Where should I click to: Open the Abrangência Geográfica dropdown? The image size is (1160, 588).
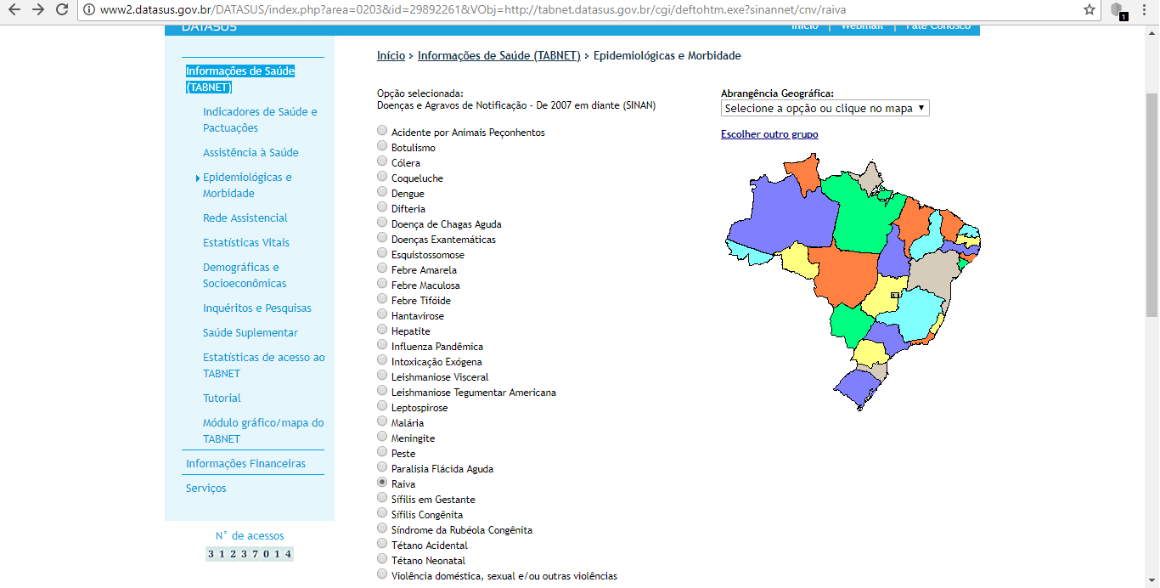(x=825, y=109)
